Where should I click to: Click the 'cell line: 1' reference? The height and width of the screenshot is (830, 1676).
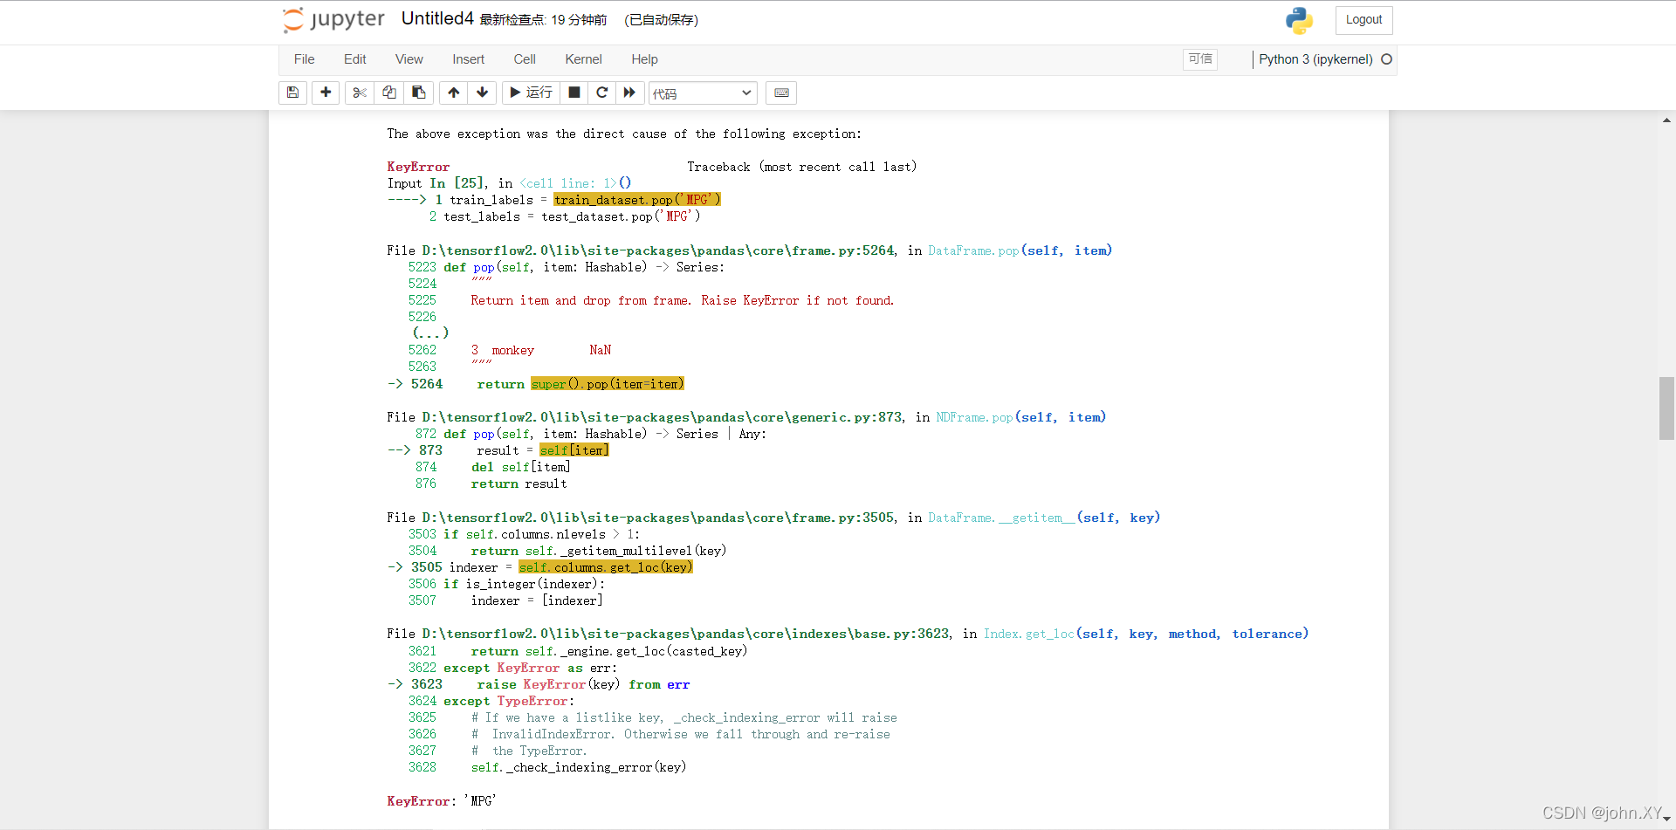tap(567, 183)
